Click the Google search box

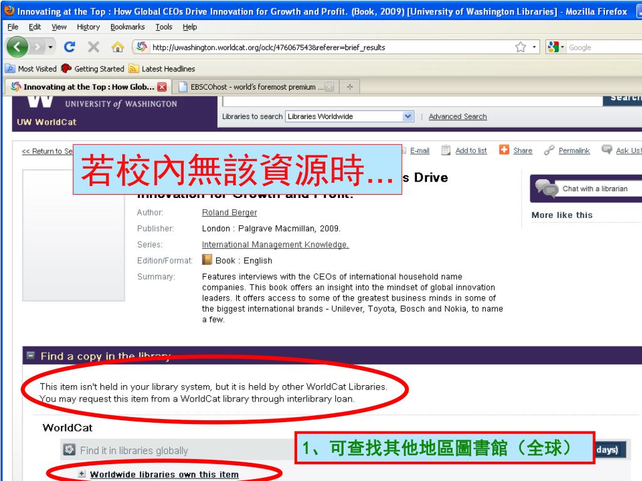[604, 48]
